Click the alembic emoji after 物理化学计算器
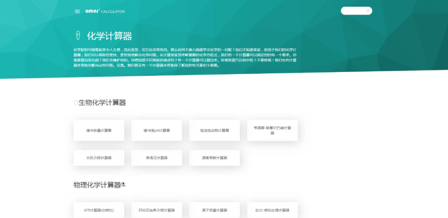This screenshot has height=218, width=448. [124, 185]
